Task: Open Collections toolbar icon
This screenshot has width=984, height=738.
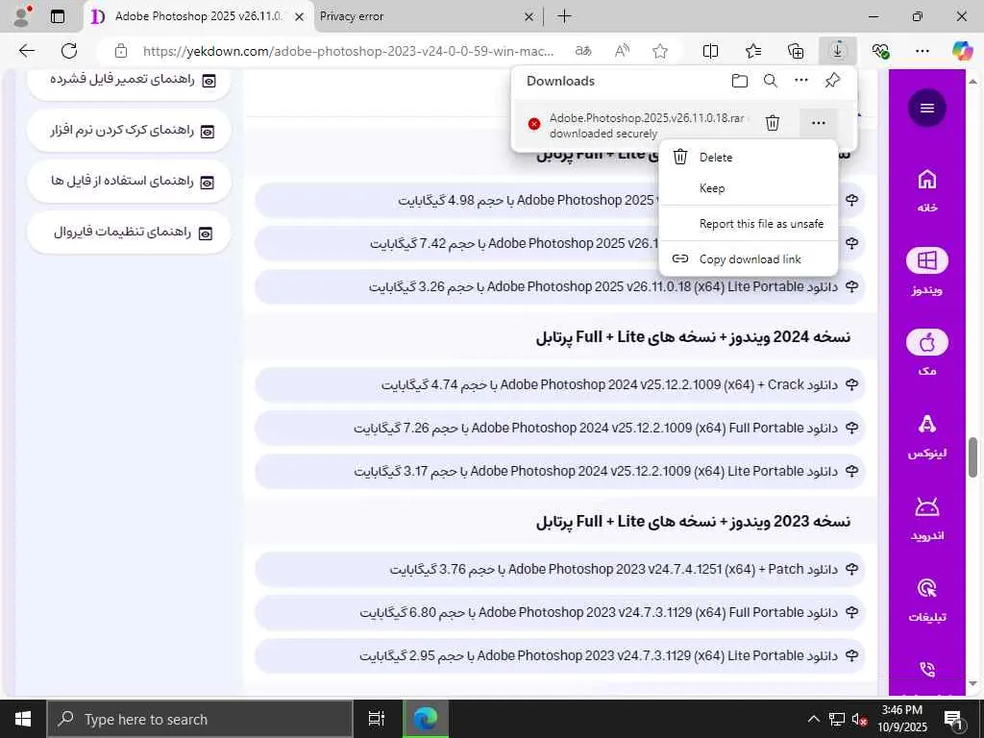Action: coord(796,51)
